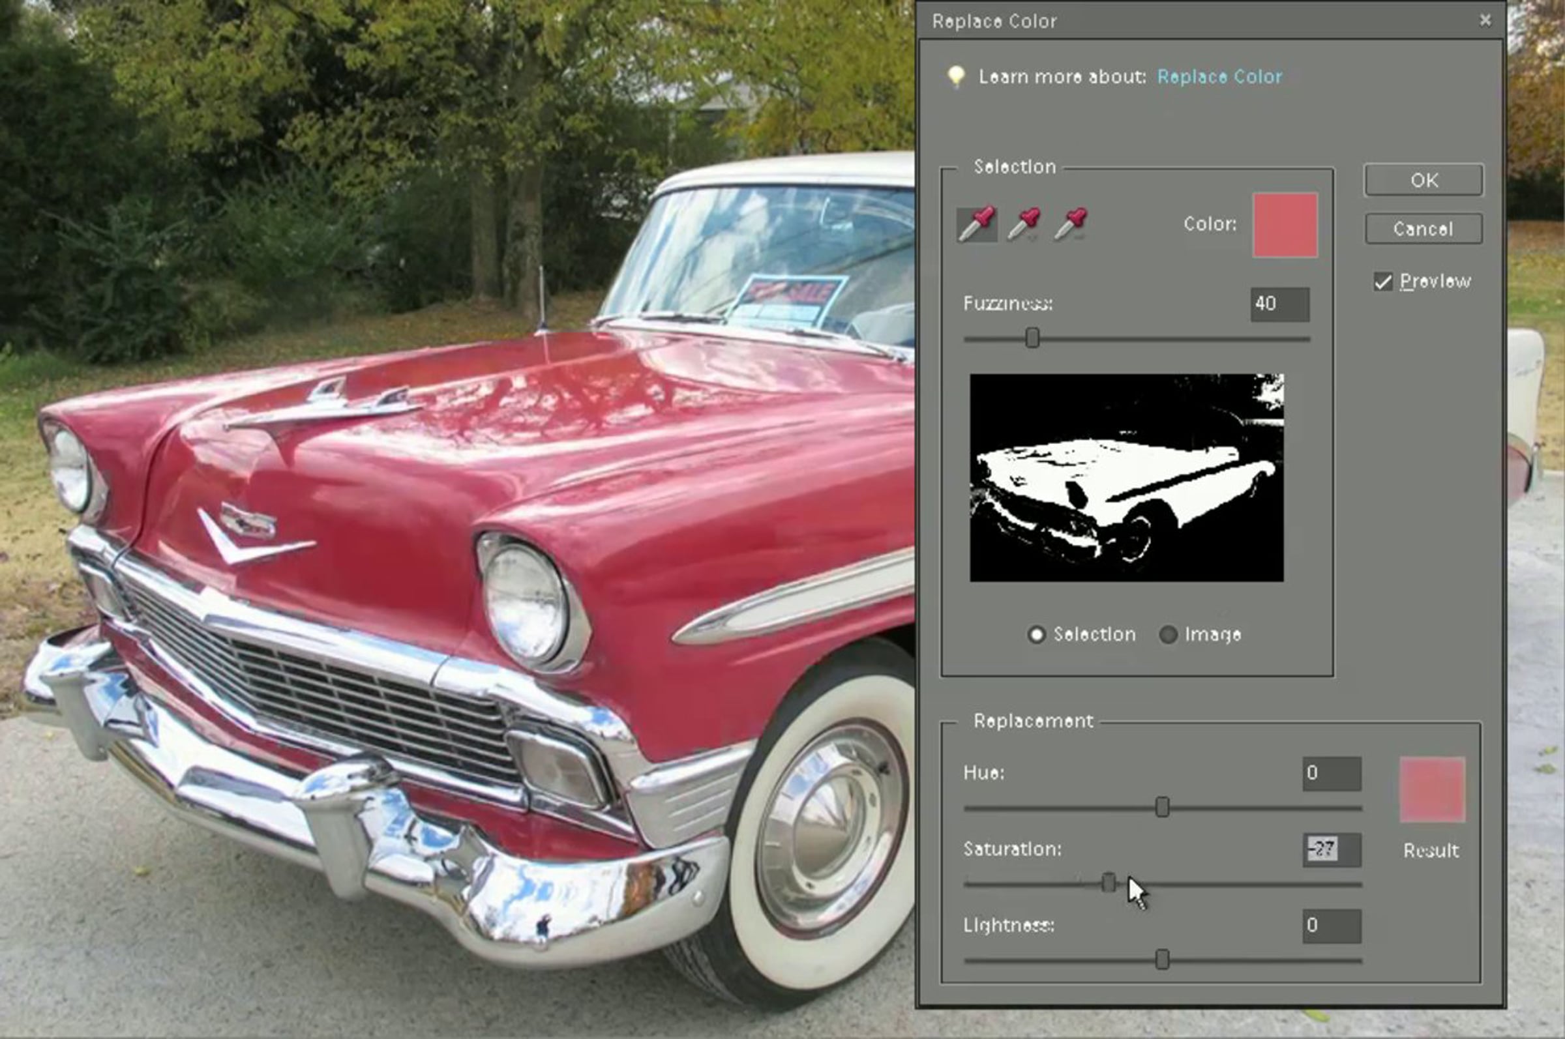Select the Subtract from Sample eyedropper
The height and width of the screenshot is (1039, 1565).
coord(1070,225)
